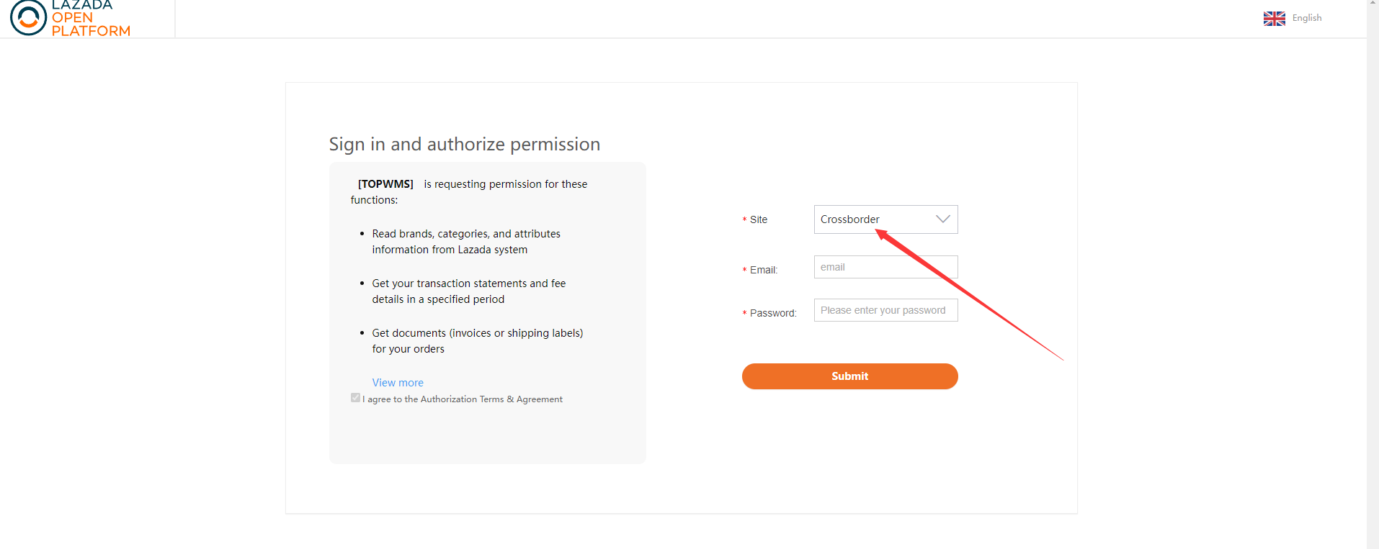Viewport: 1379px width, 549px height.
Task: Click the Site field label
Action: click(758, 219)
